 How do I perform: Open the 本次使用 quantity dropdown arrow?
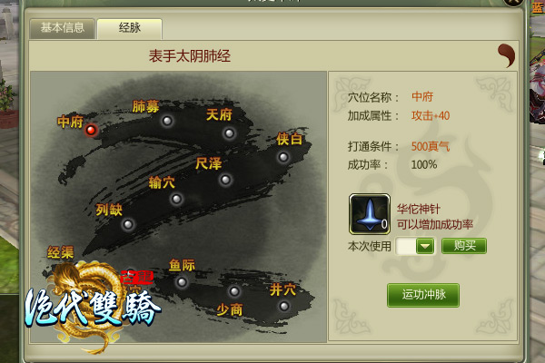[425, 246]
